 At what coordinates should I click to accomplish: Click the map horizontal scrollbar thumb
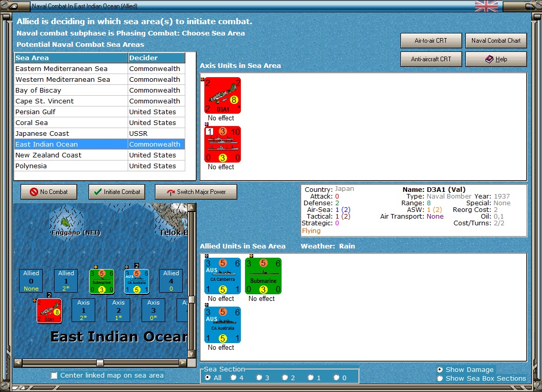tap(100, 363)
